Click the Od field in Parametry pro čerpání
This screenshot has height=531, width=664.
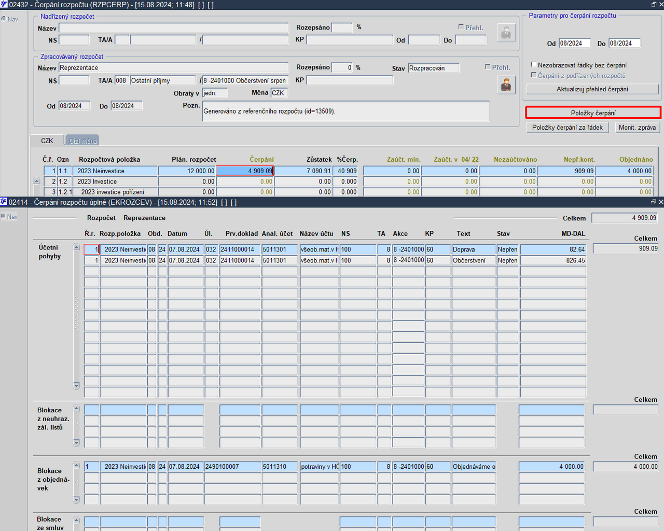575,44
